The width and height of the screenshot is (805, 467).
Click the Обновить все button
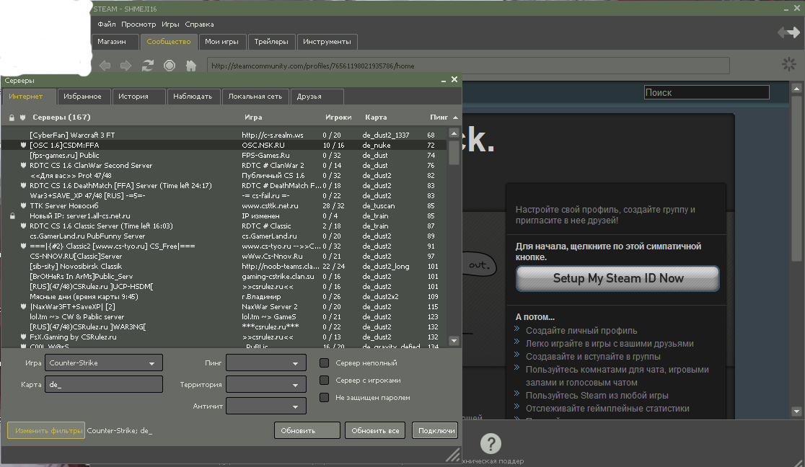point(375,430)
